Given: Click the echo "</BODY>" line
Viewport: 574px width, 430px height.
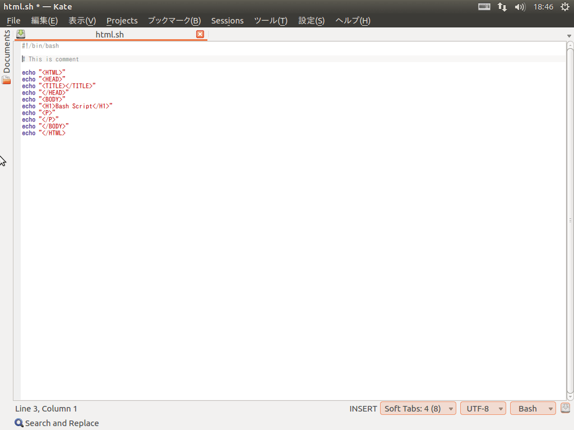Looking at the screenshot, I should [x=45, y=127].
